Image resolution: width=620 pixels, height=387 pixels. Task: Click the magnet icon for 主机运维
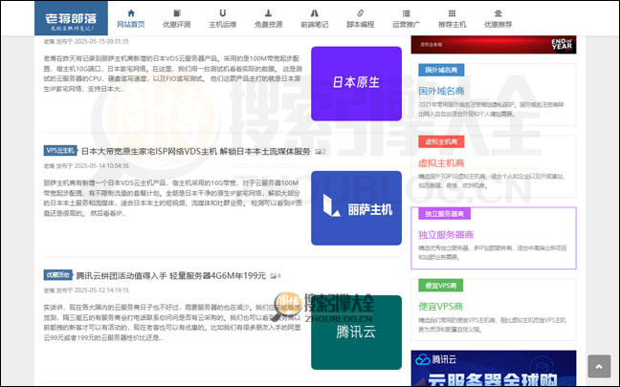pyautogui.click(x=223, y=13)
